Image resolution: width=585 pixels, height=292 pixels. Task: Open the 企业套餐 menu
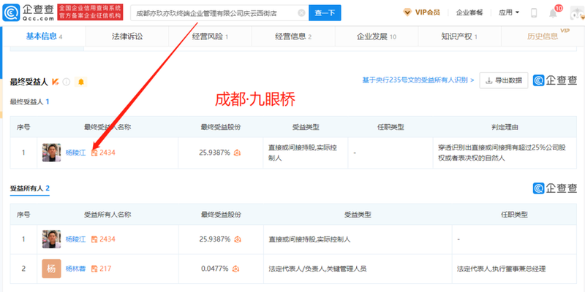(x=470, y=12)
